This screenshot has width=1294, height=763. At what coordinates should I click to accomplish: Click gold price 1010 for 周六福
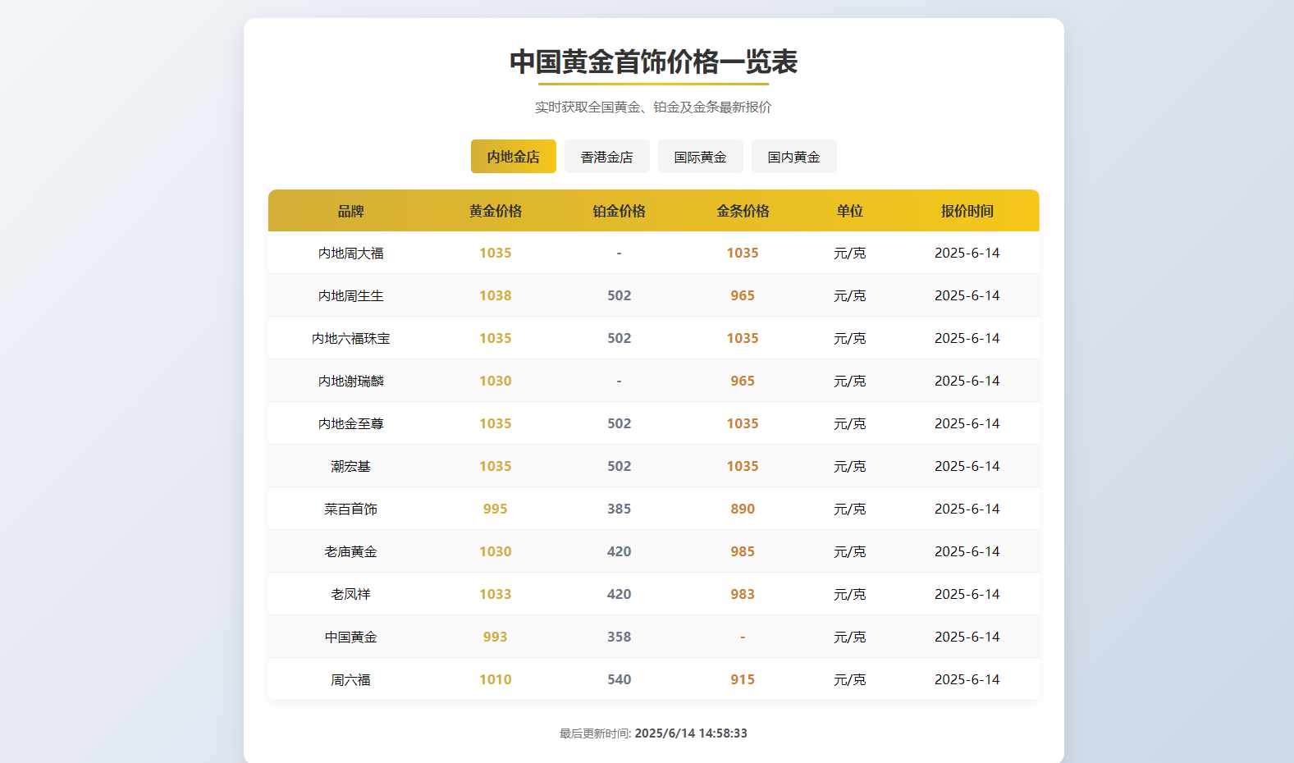tap(496, 679)
